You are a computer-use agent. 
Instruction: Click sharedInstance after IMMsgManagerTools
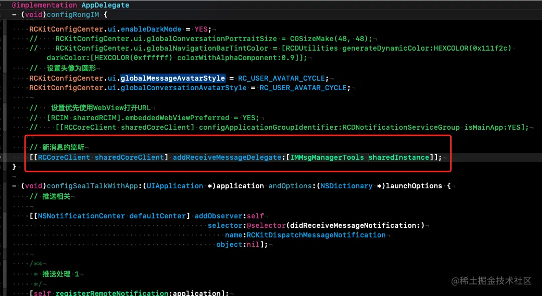399,157
